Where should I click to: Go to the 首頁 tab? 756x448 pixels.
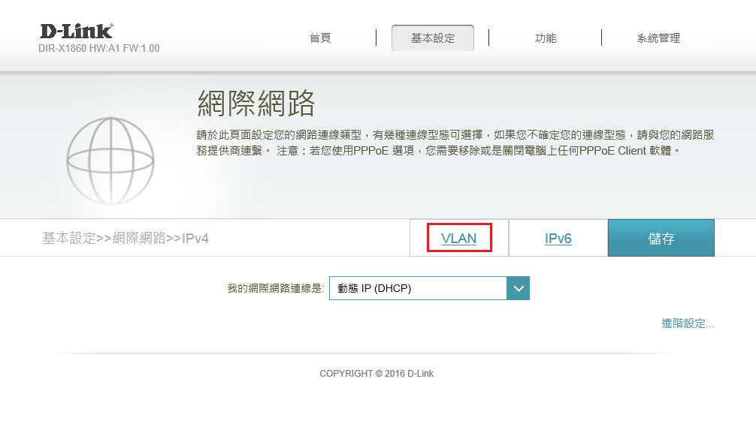coord(320,38)
